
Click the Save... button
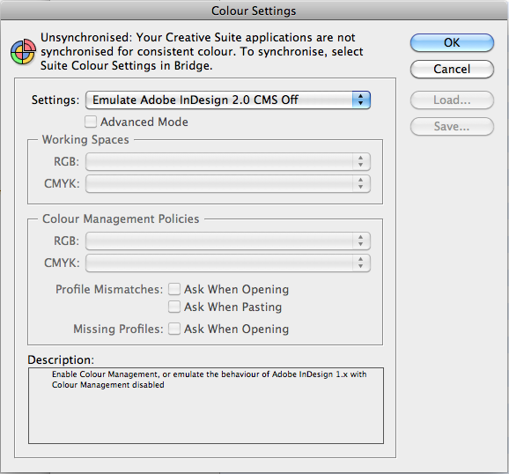point(452,126)
